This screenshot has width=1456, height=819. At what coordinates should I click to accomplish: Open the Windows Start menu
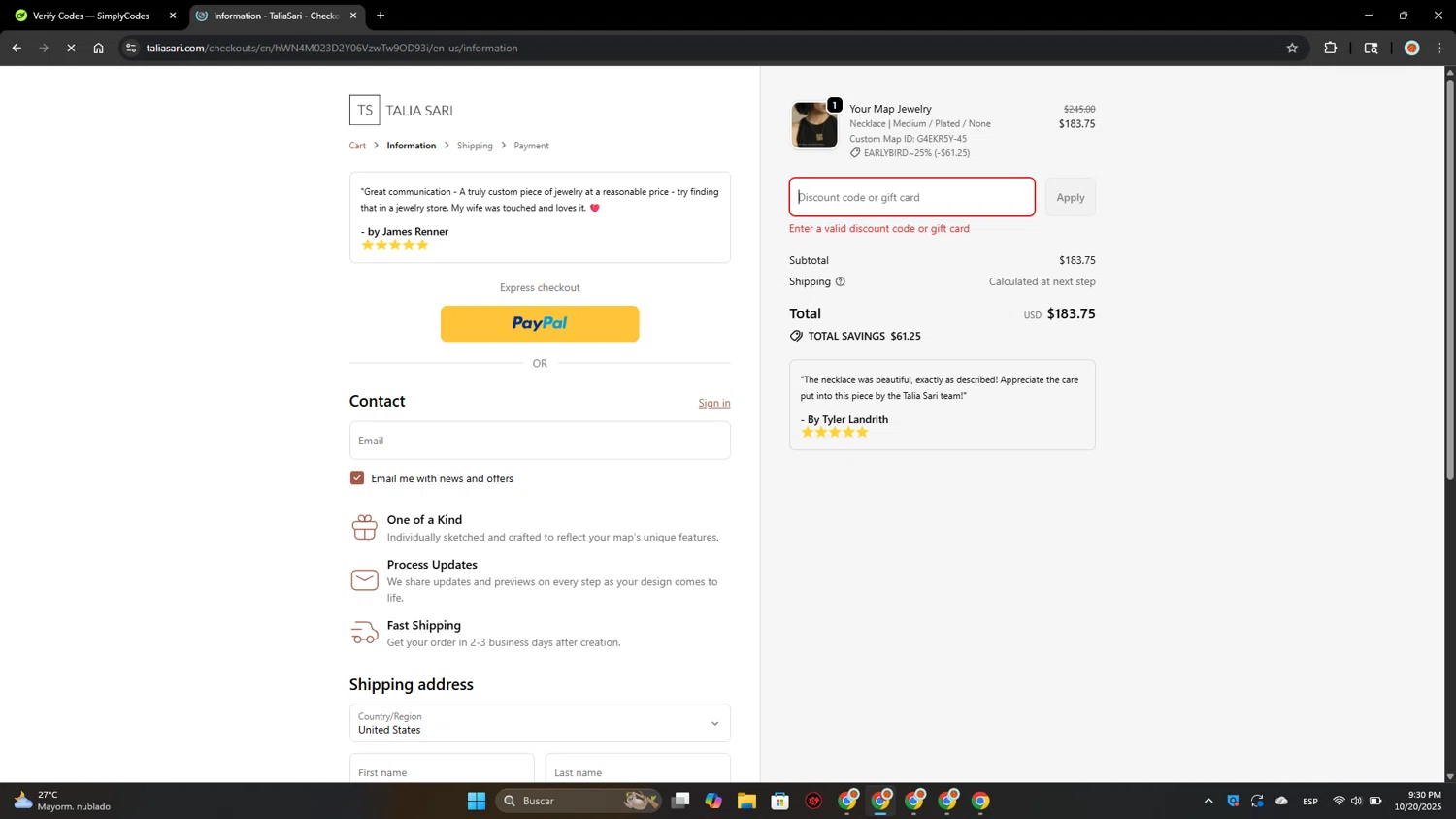[477, 801]
